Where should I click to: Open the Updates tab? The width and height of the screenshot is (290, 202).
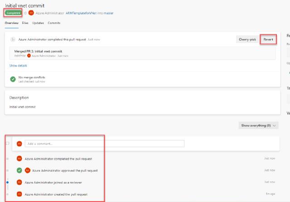click(38, 23)
